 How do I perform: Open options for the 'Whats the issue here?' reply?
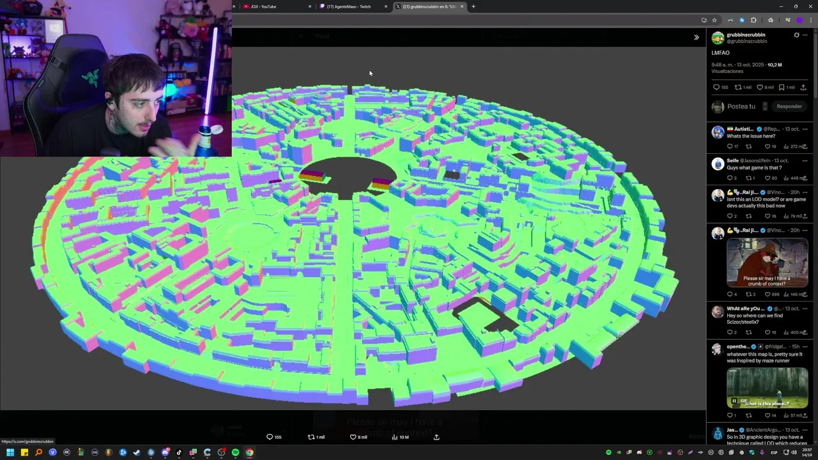[x=805, y=129]
